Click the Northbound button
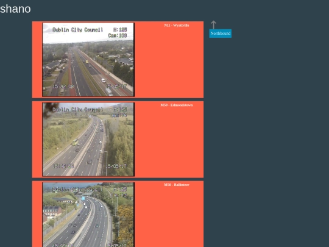 [221, 34]
